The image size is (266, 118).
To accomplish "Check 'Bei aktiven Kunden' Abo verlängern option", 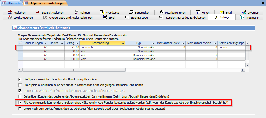I will pyautogui.click(x=20, y=97).
